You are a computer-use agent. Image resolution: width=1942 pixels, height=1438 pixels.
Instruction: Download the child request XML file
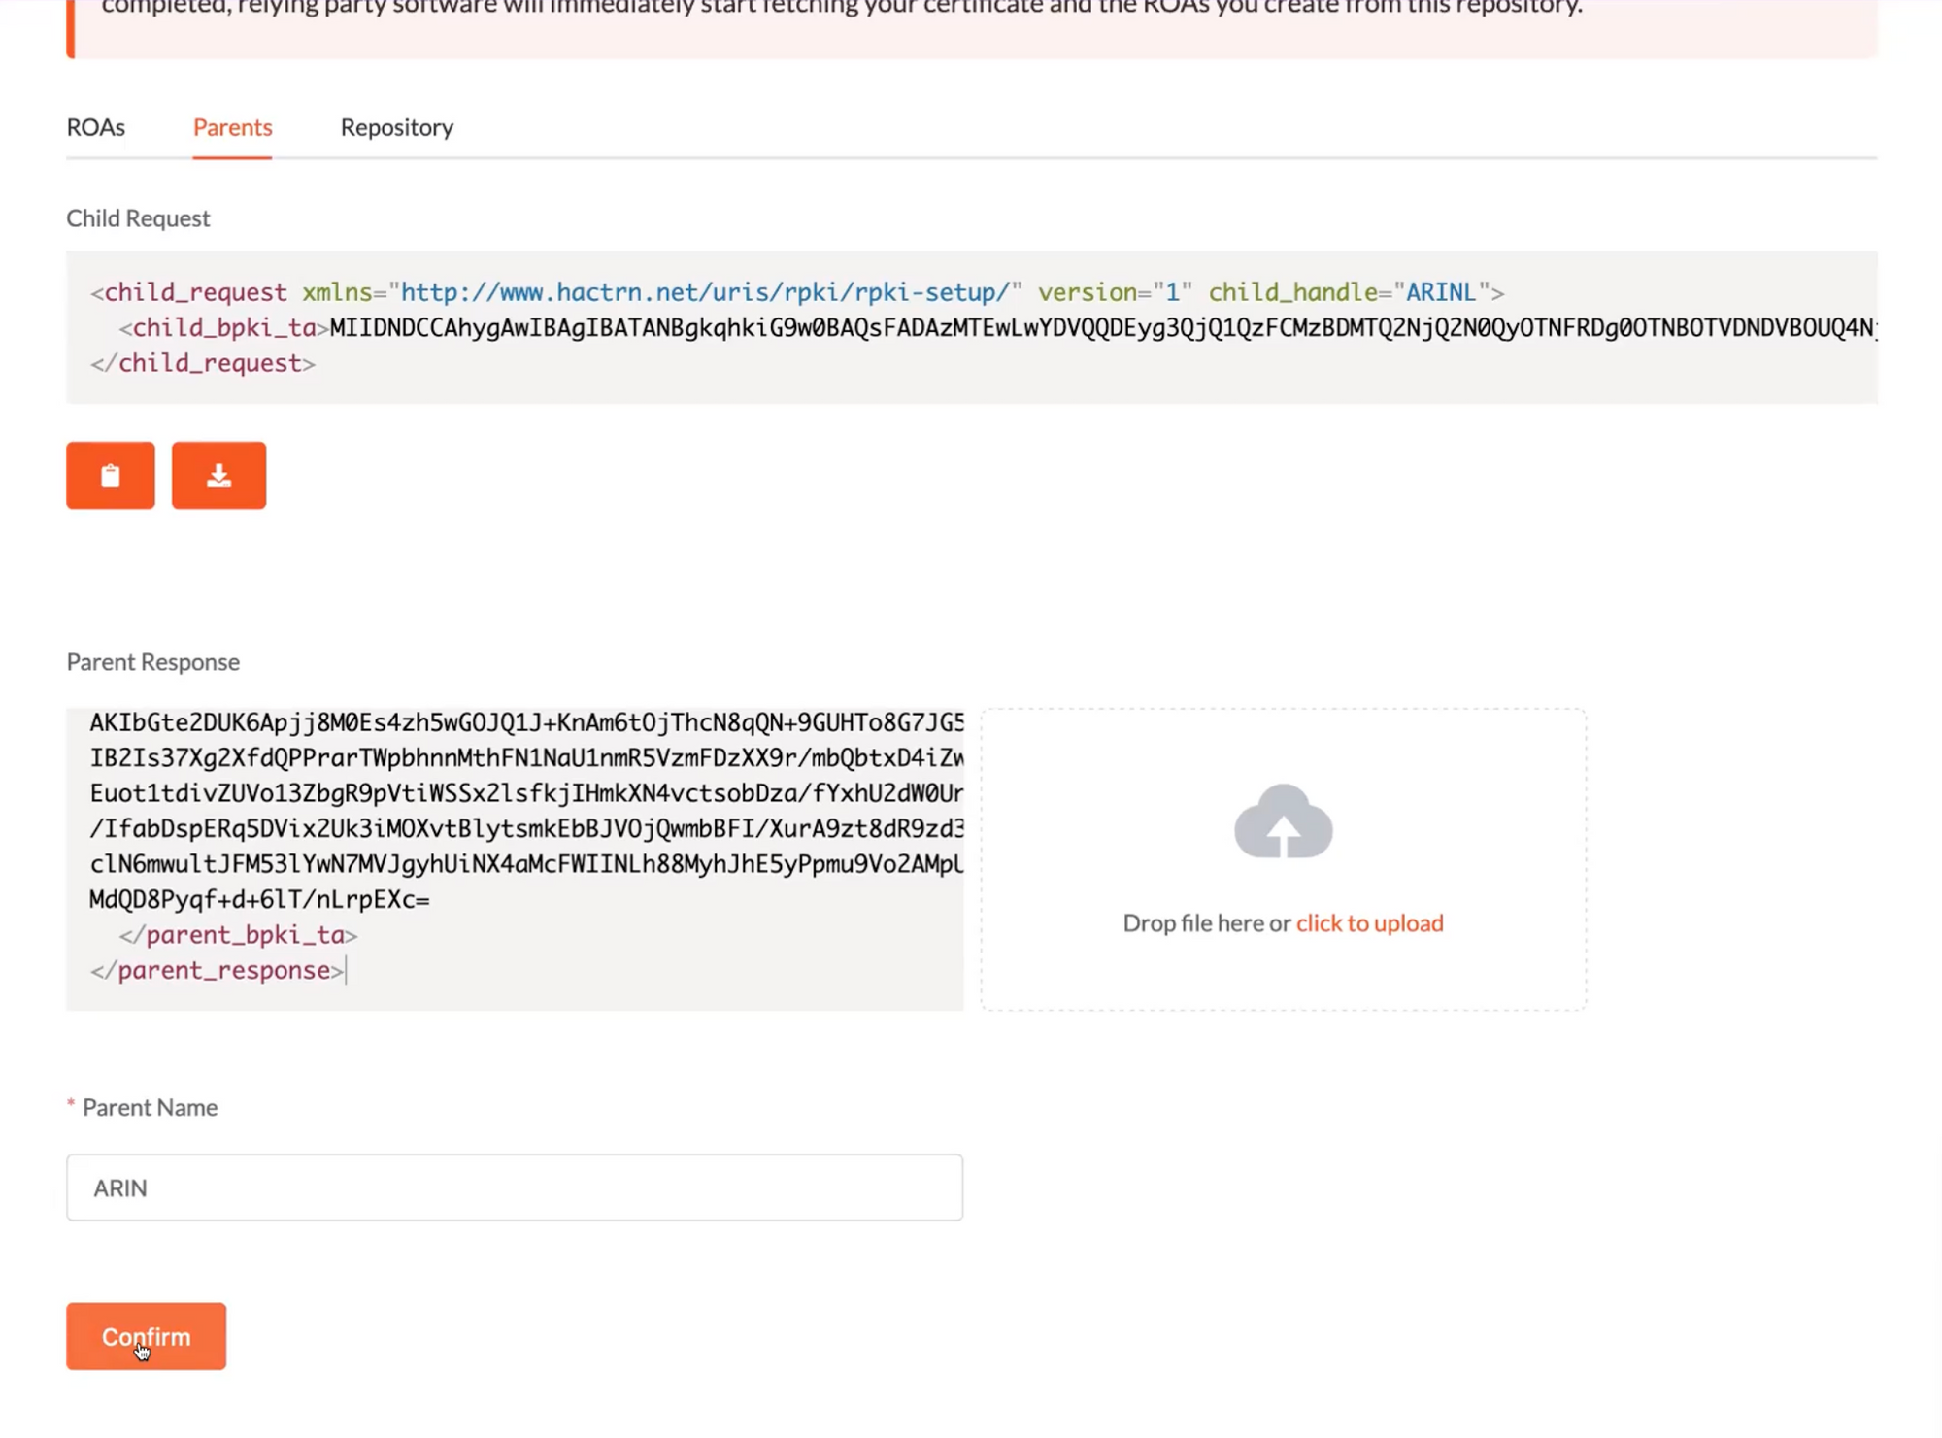pyautogui.click(x=218, y=475)
